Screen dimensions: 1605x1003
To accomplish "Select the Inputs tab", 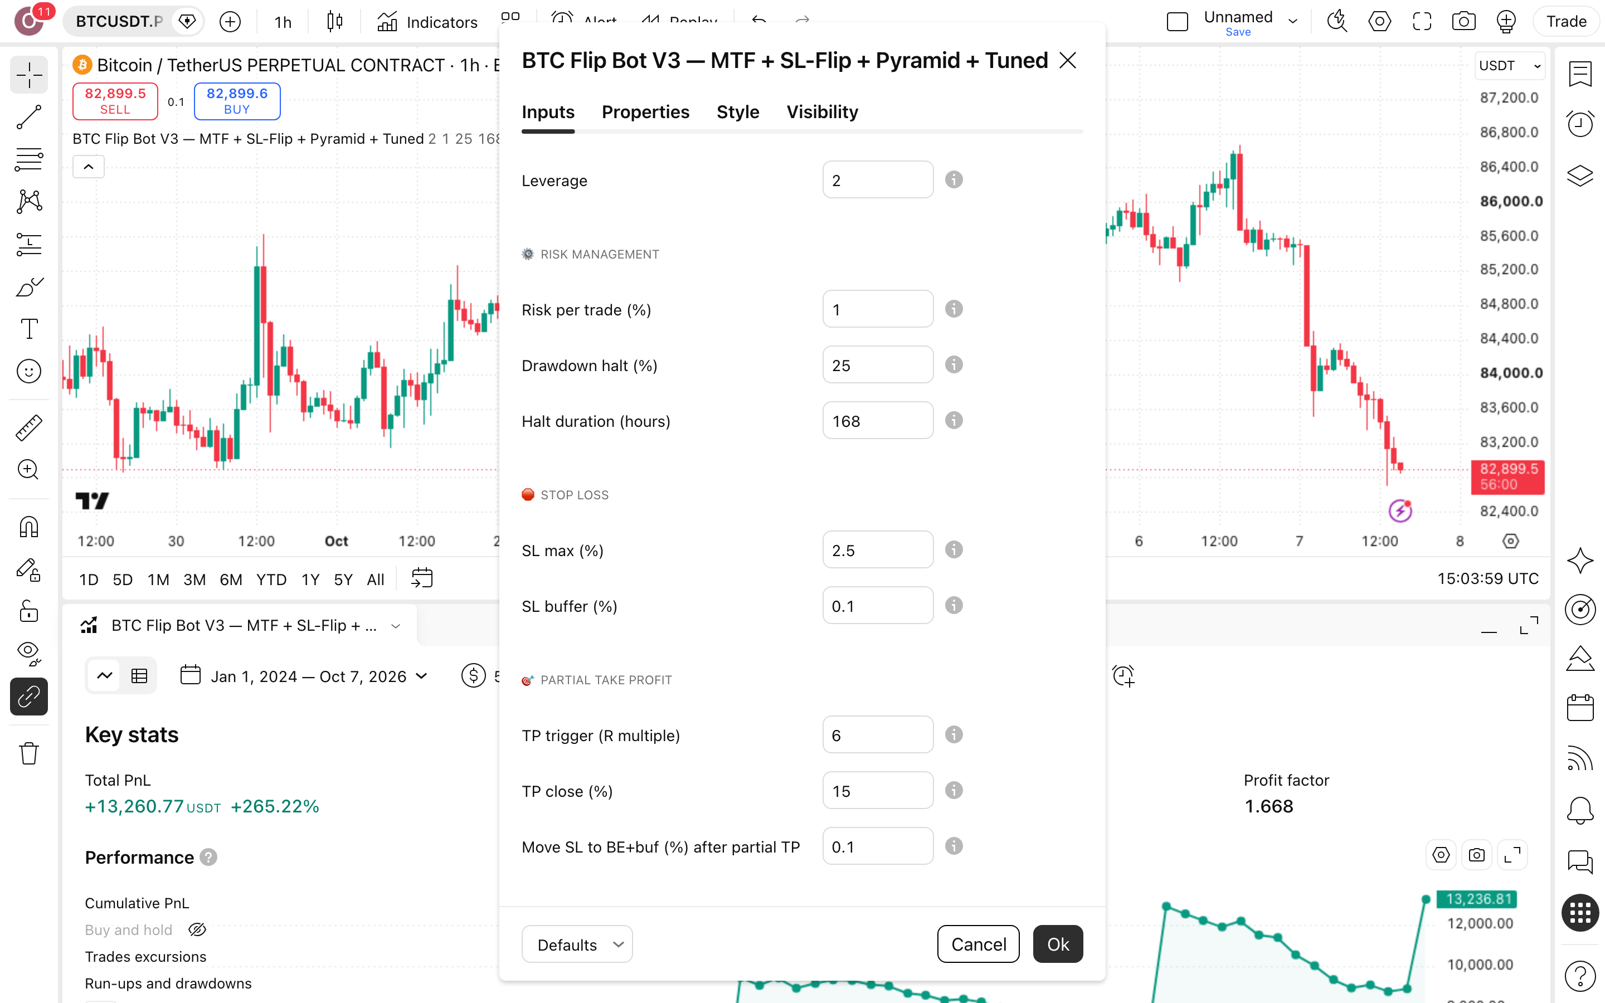I will click(x=548, y=112).
